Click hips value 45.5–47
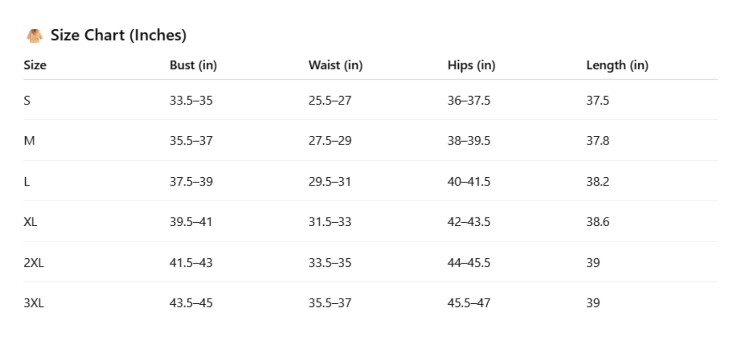This screenshot has height=358, width=731. pyautogui.click(x=468, y=303)
